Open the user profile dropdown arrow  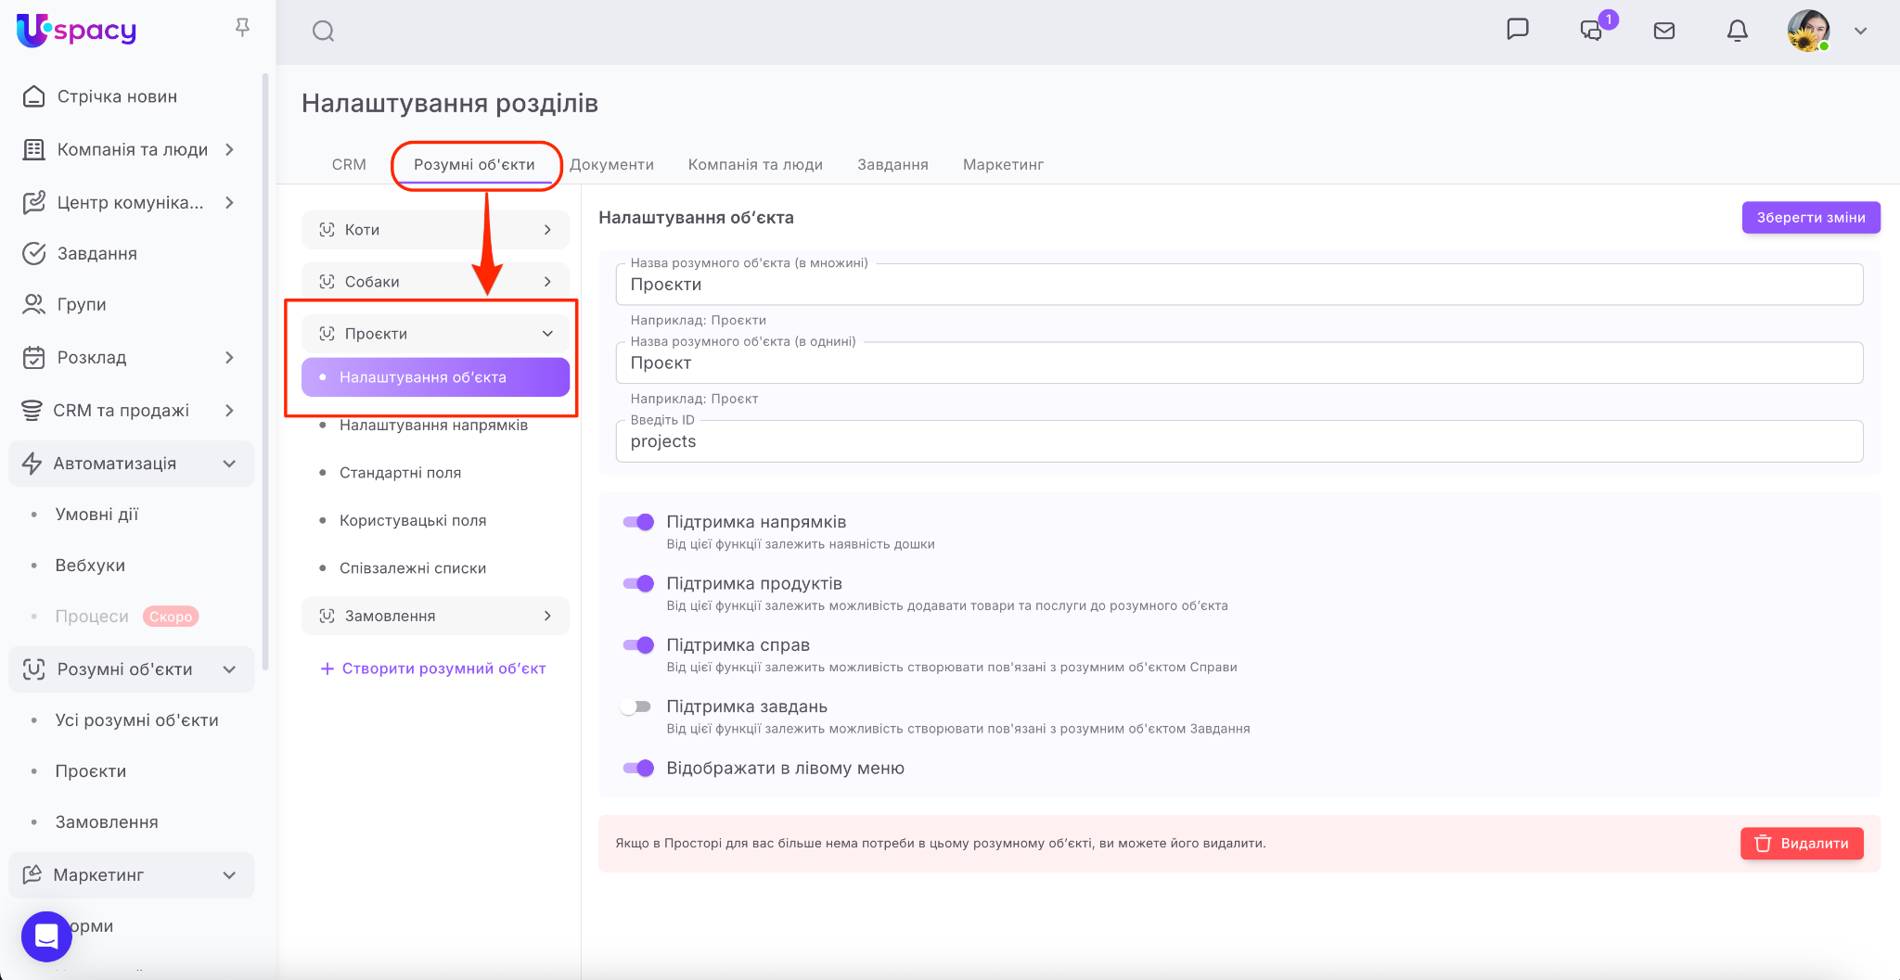1860,31
